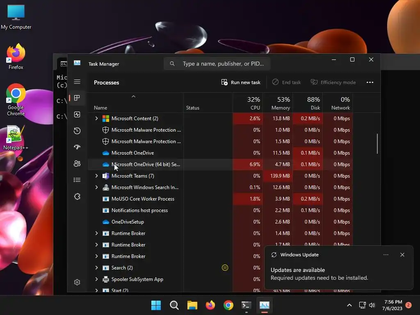The height and width of the screenshot is (315, 420).
Task: Select MoUSO Core Worker Process row
Action: tap(220, 199)
